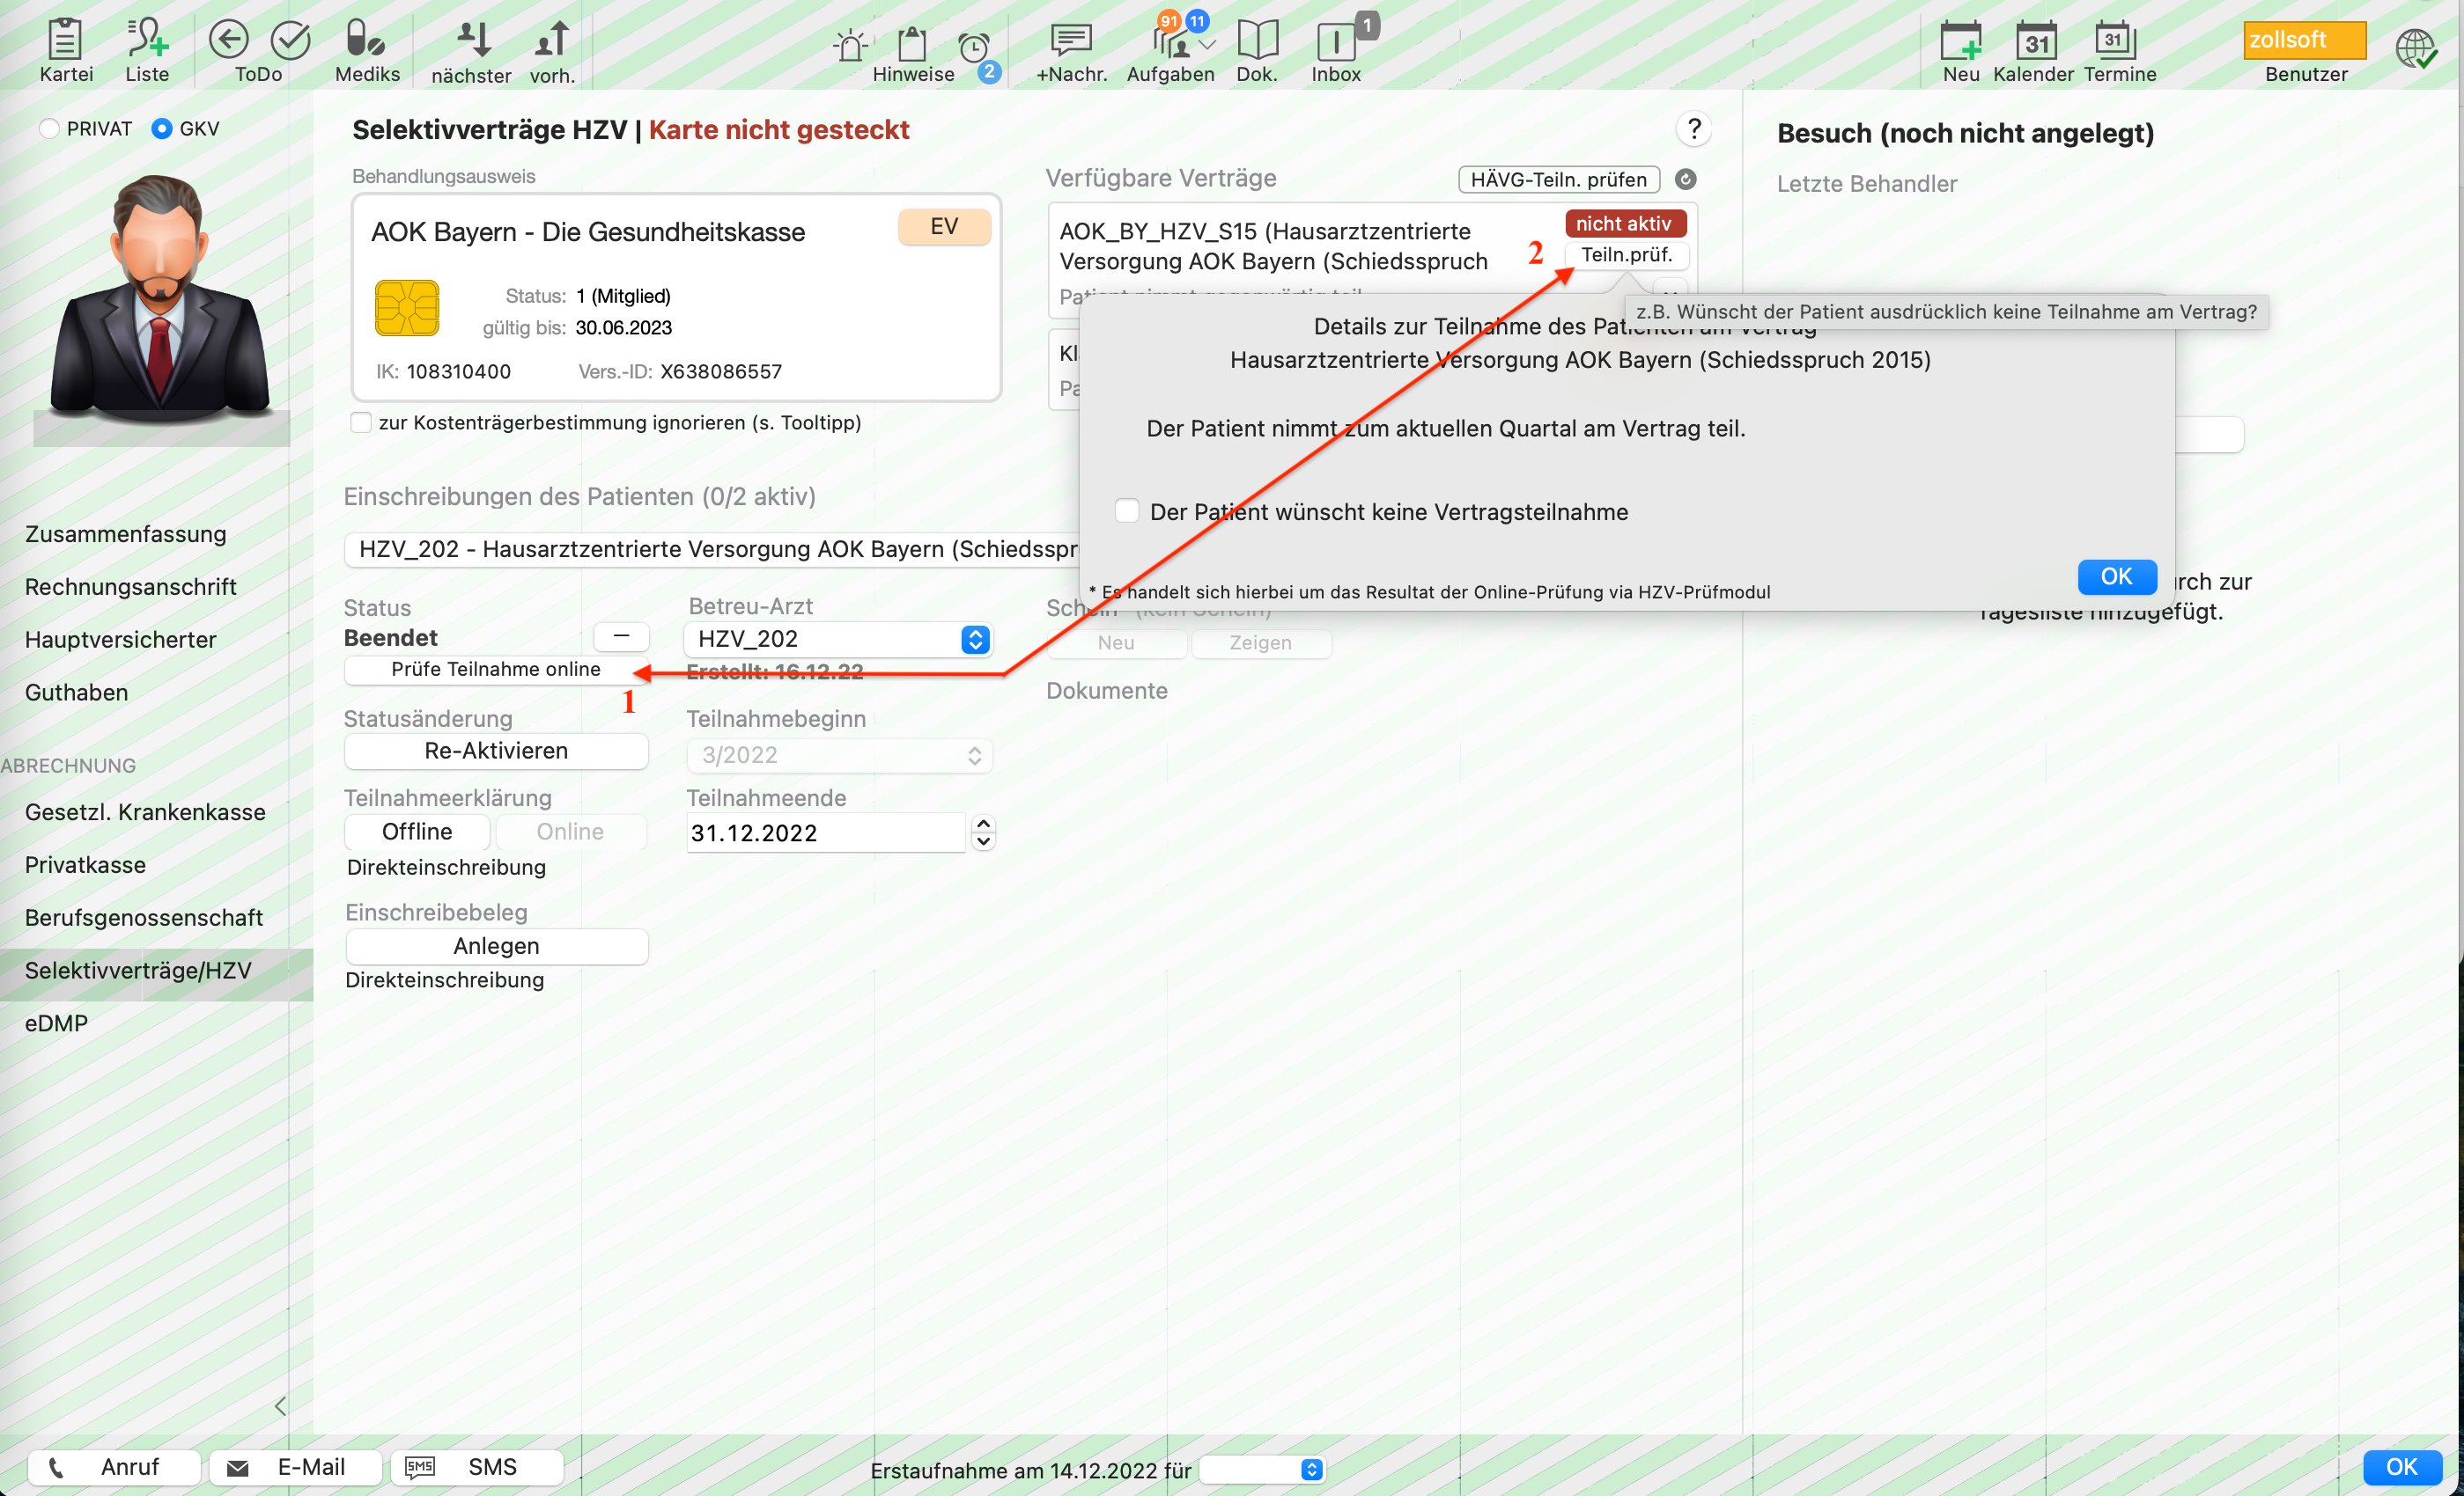Viewport: 2464px width, 1496px height.
Task: Click the E-Mail button
Action: [x=296, y=1466]
